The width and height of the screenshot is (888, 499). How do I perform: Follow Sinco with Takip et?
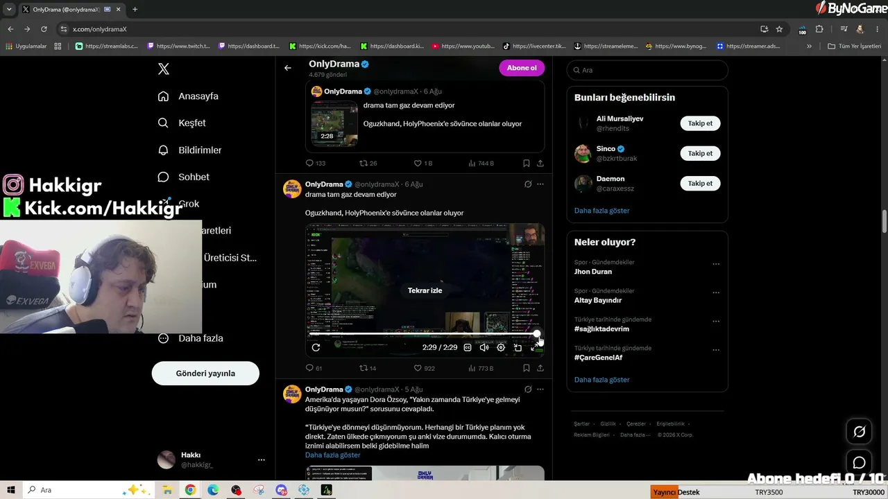[700, 153]
